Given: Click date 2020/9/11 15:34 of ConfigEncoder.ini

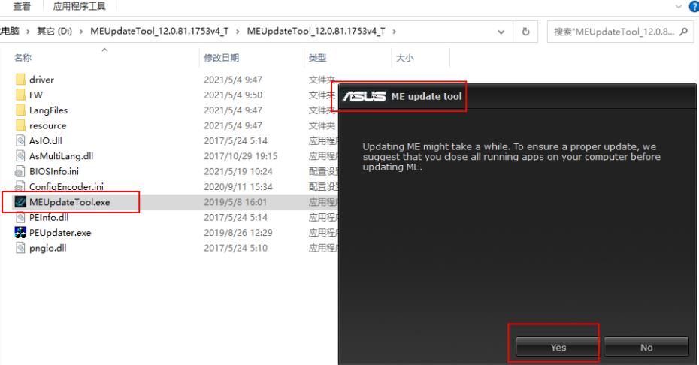Looking at the screenshot, I should coord(238,187).
